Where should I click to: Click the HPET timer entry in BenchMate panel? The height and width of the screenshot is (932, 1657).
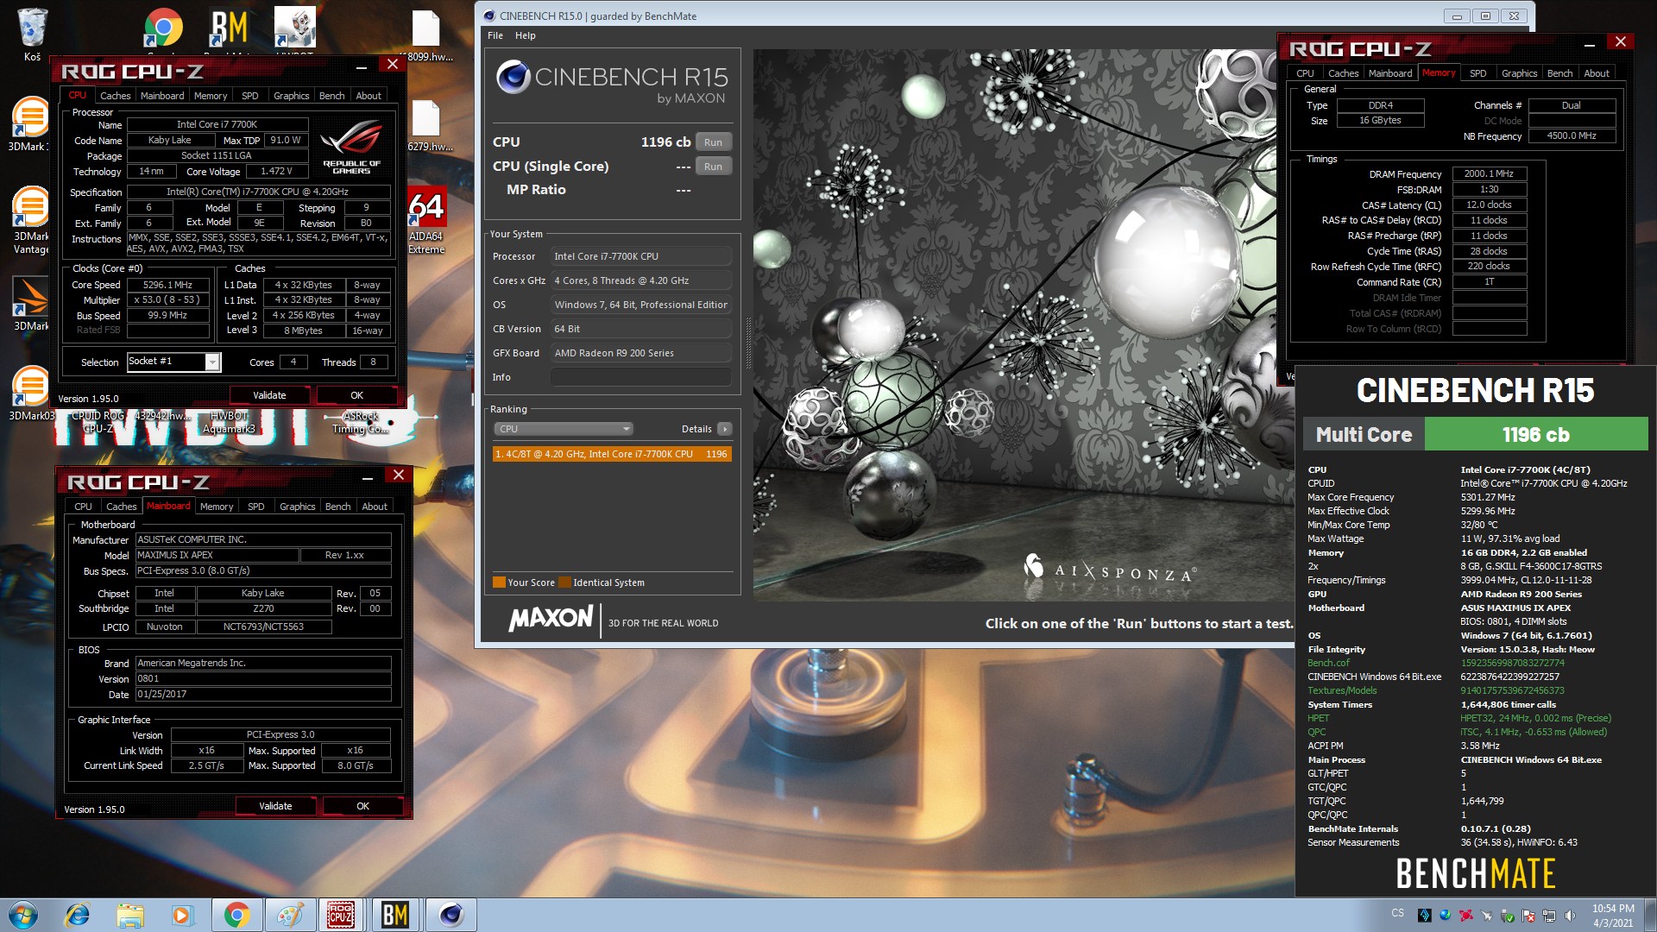1318,718
